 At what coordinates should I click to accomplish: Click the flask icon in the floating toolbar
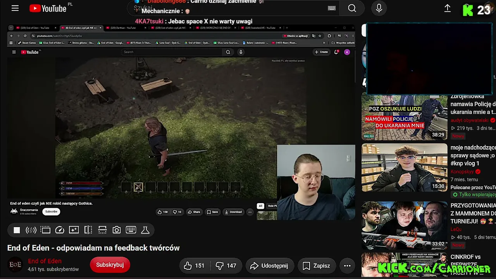(x=145, y=230)
